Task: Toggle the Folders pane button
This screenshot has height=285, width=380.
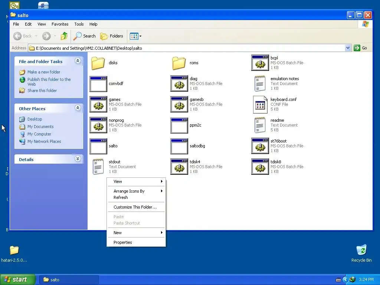Action: pos(112,36)
